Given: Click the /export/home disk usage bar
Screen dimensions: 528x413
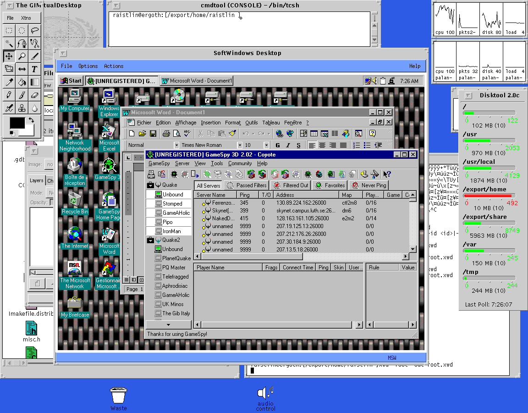Looking at the screenshot, I should pos(489,195).
